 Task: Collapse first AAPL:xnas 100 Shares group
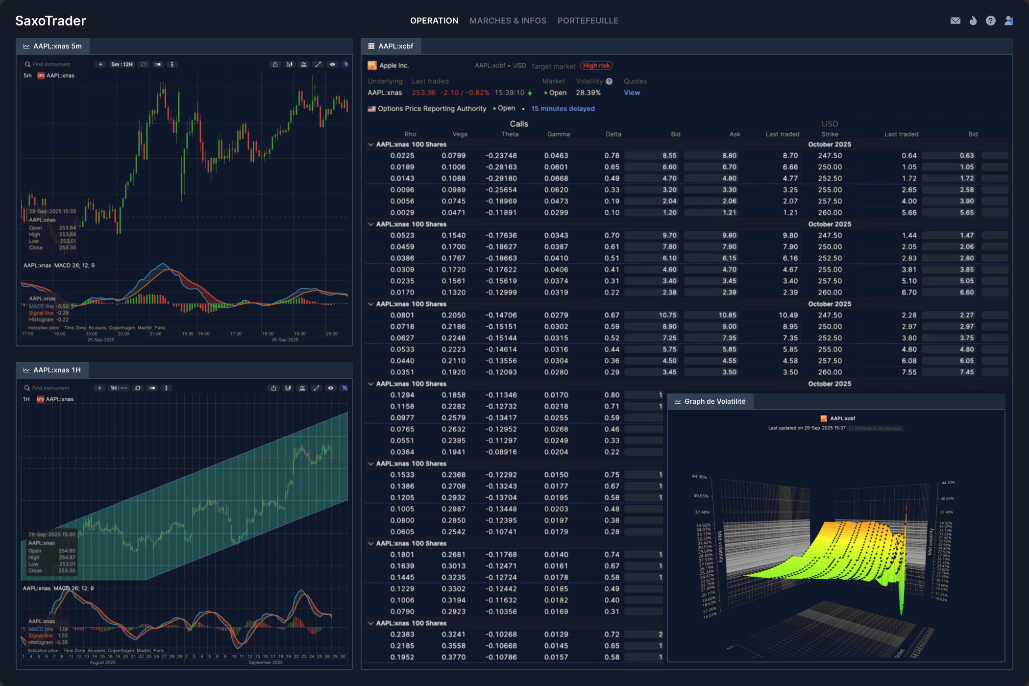coord(371,145)
